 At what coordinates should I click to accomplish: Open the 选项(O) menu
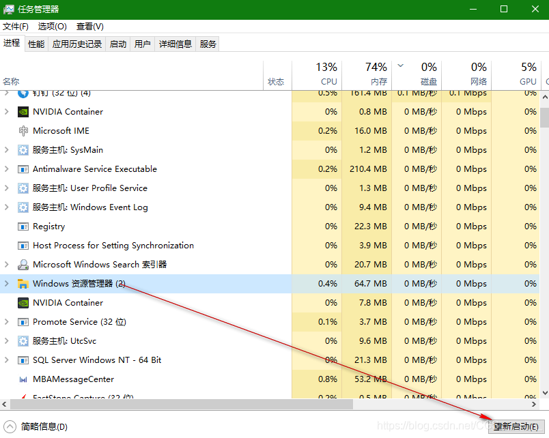[x=52, y=27]
